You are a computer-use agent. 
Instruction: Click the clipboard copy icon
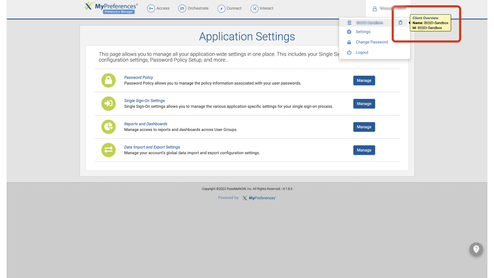[x=400, y=23]
